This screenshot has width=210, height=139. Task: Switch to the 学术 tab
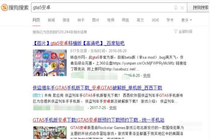[170, 20]
